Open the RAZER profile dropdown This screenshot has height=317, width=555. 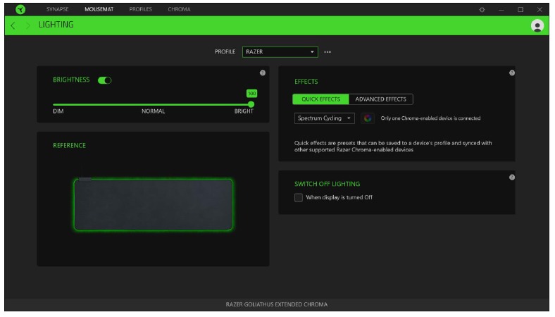coord(280,51)
